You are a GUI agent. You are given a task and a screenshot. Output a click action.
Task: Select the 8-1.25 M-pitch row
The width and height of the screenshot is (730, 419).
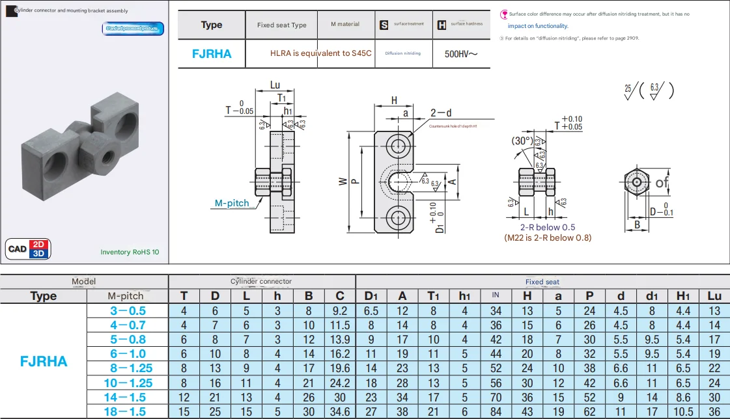point(128,368)
